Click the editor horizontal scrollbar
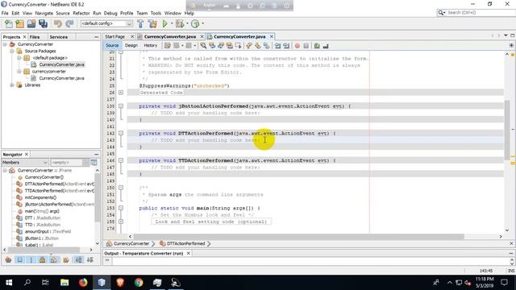Image resolution: width=516 pixels, height=290 pixels. (x=299, y=236)
